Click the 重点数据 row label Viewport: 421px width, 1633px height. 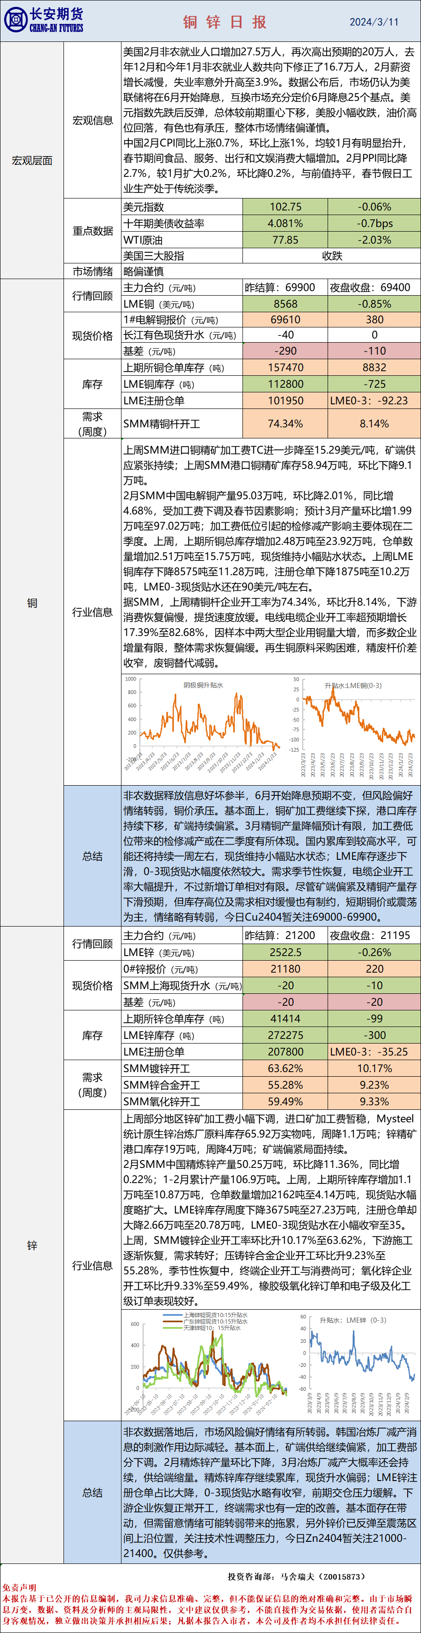92,231
